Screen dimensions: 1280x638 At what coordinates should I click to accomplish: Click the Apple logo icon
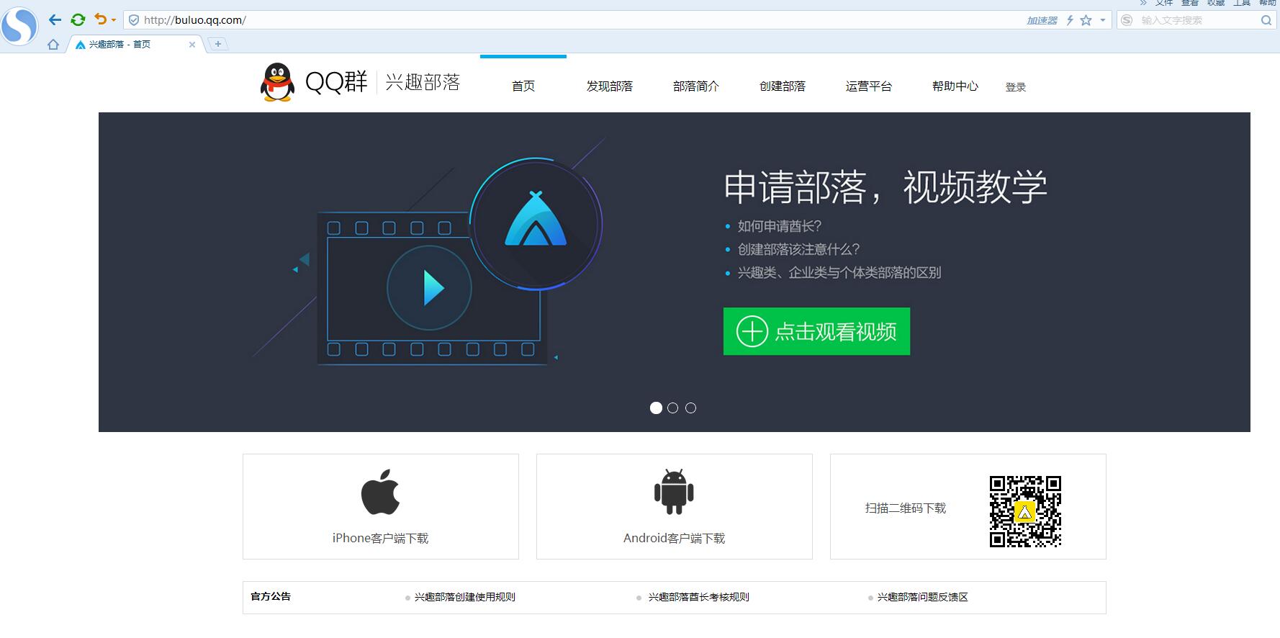tap(380, 492)
